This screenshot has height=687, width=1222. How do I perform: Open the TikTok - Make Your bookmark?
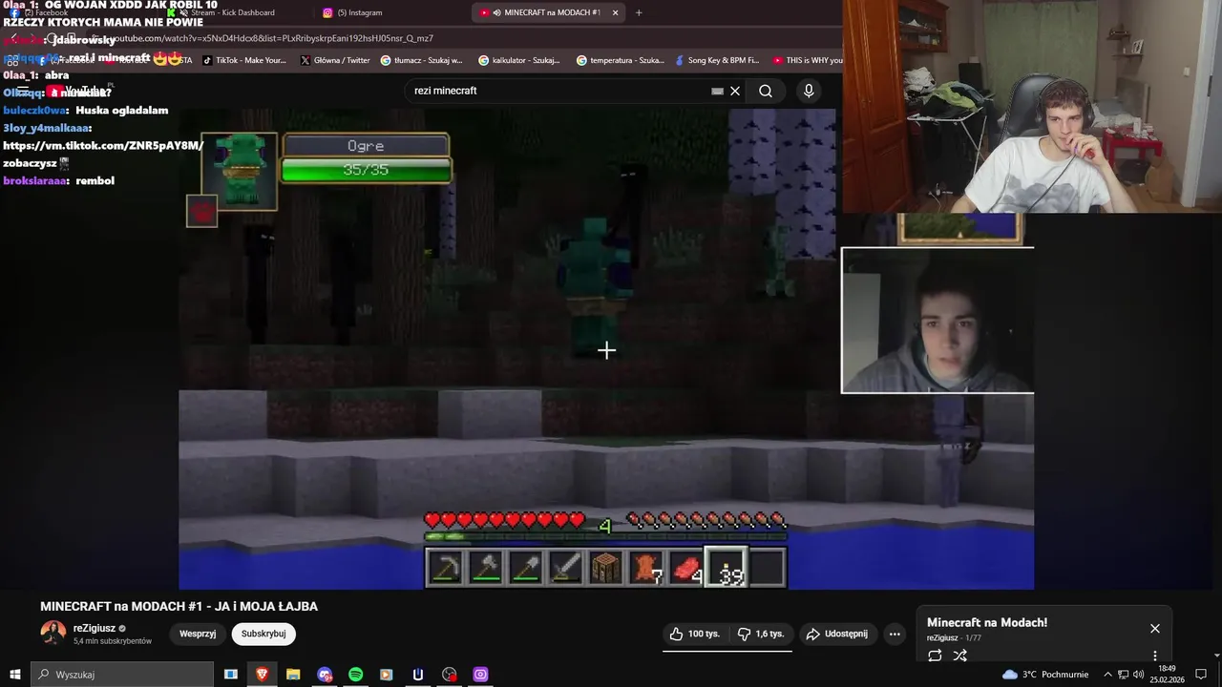243,60
